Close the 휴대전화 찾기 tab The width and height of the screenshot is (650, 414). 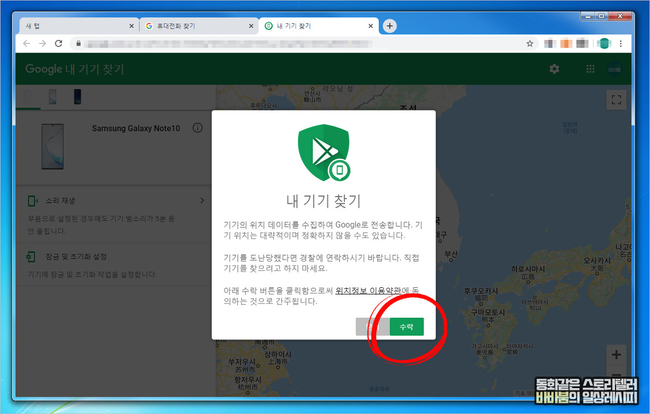click(251, 26)
